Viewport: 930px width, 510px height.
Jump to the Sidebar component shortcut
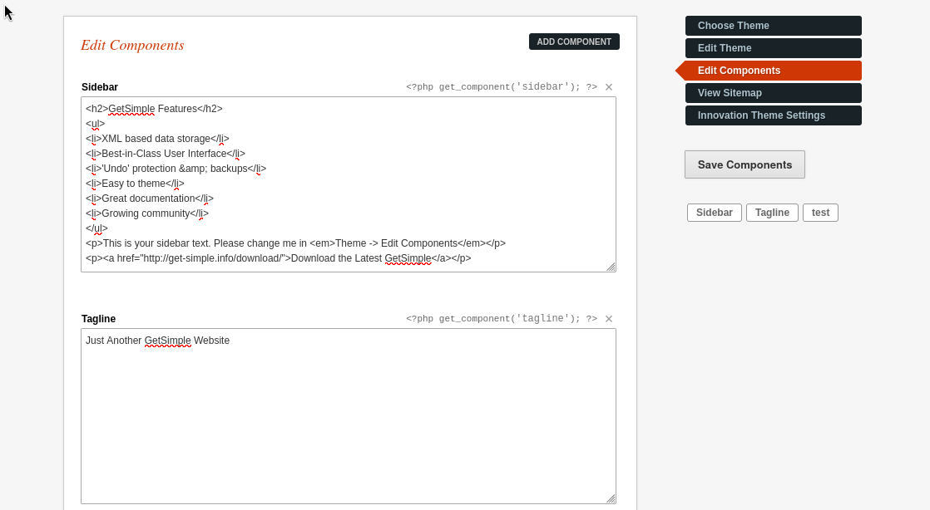click(x=714, y=212)
